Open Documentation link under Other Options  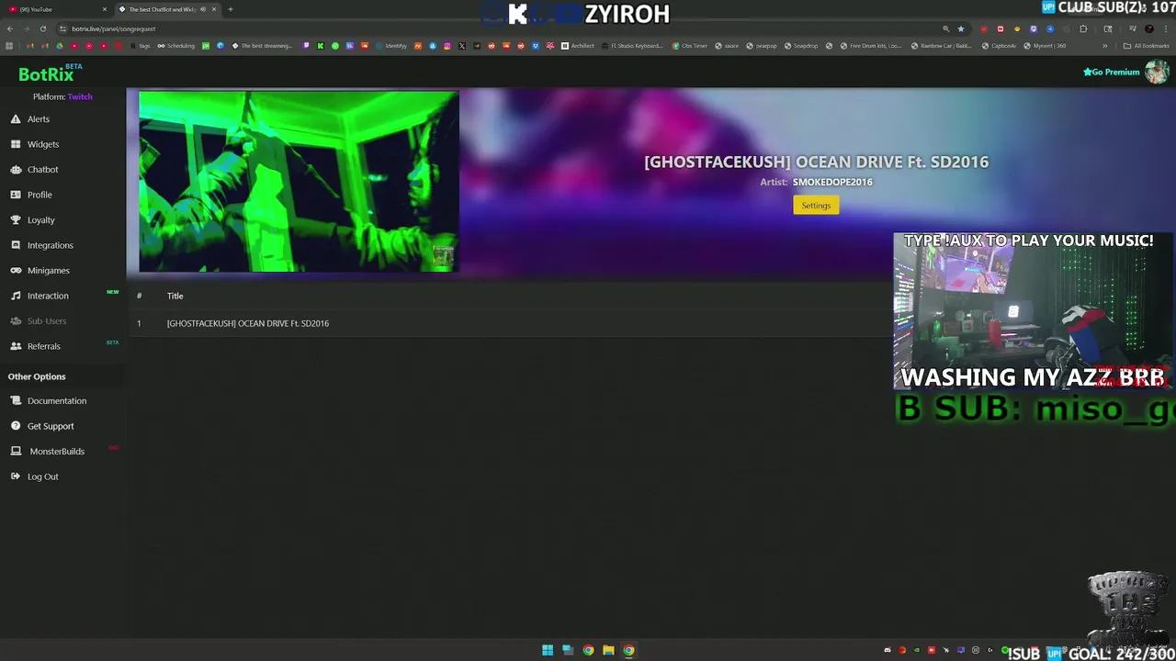pyautogui.click(x=57, y=401)
